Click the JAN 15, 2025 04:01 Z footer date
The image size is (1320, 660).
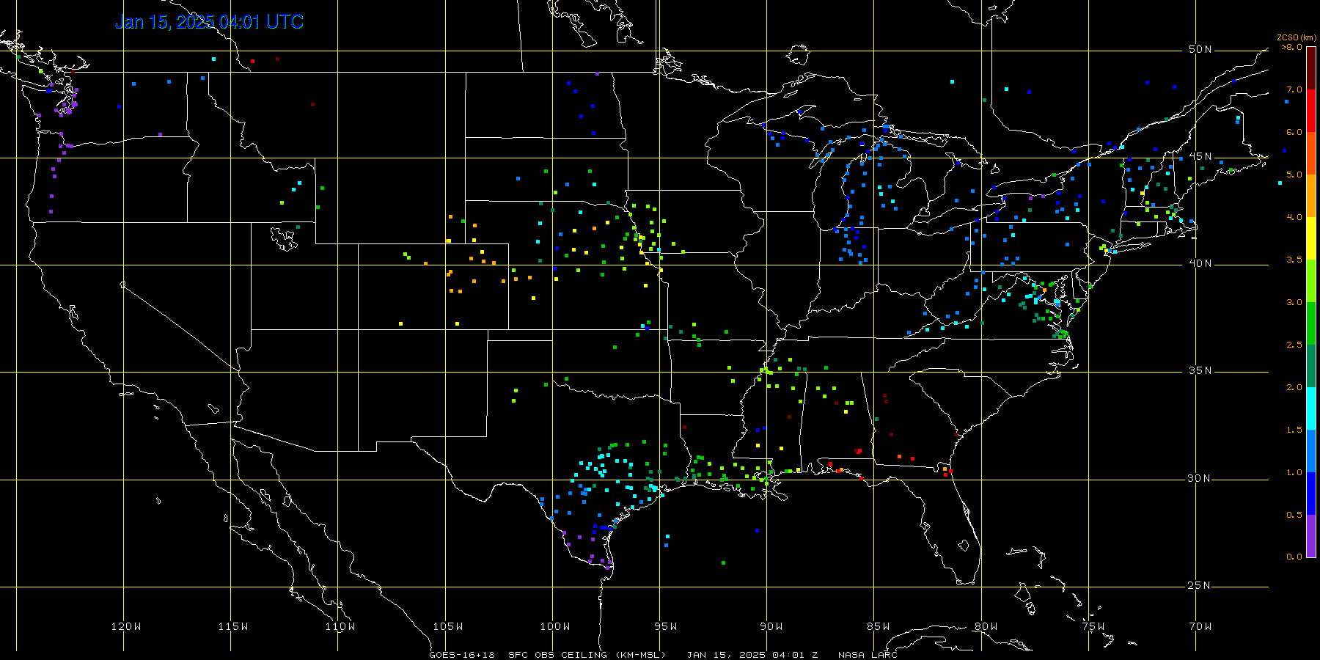pyautogui.click(x=752, y=655)
